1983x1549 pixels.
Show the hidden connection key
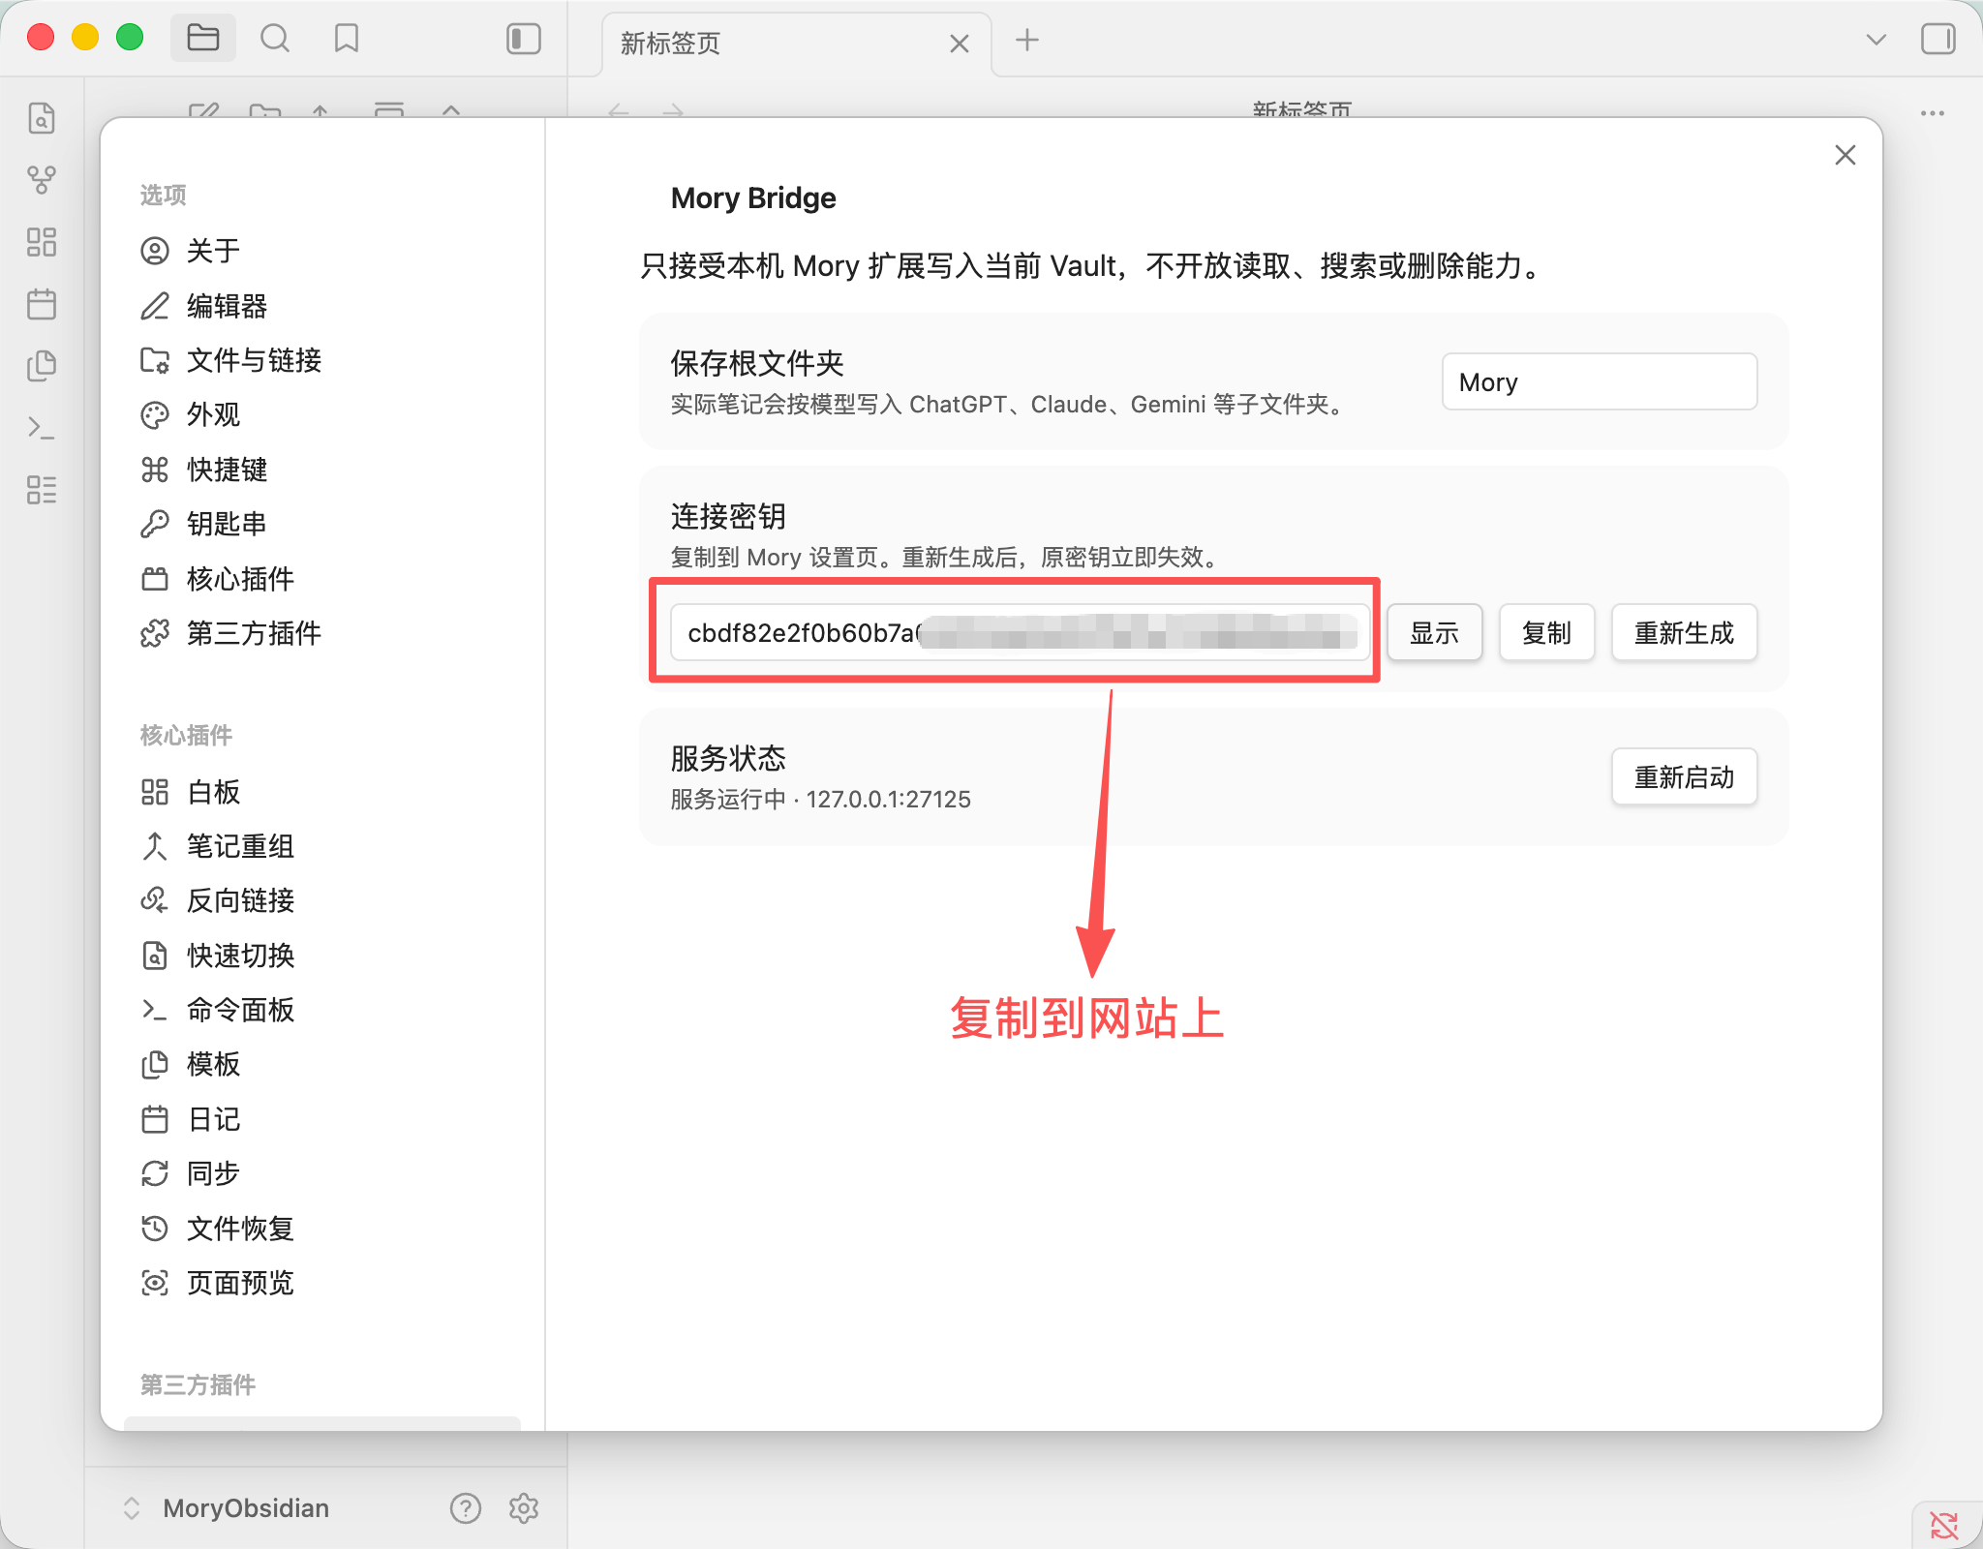click(x=1434, y=633)
